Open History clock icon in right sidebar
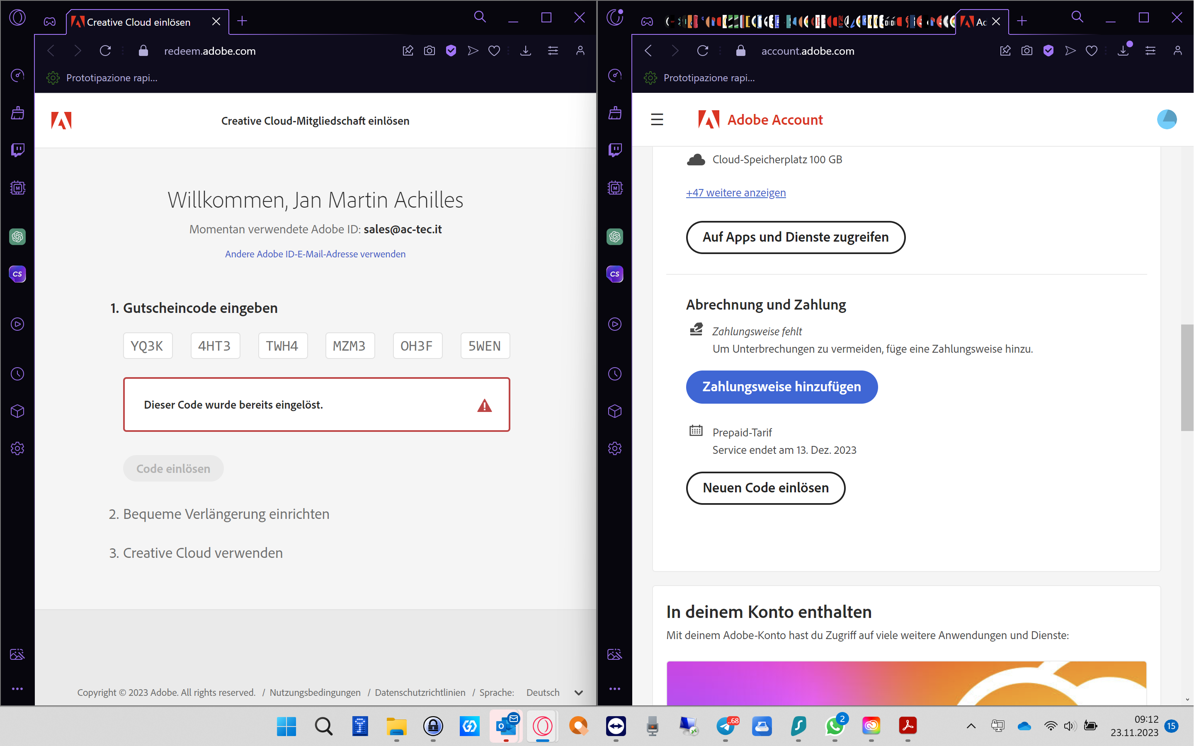This screenshot has height=746, width=1194. 615,374
